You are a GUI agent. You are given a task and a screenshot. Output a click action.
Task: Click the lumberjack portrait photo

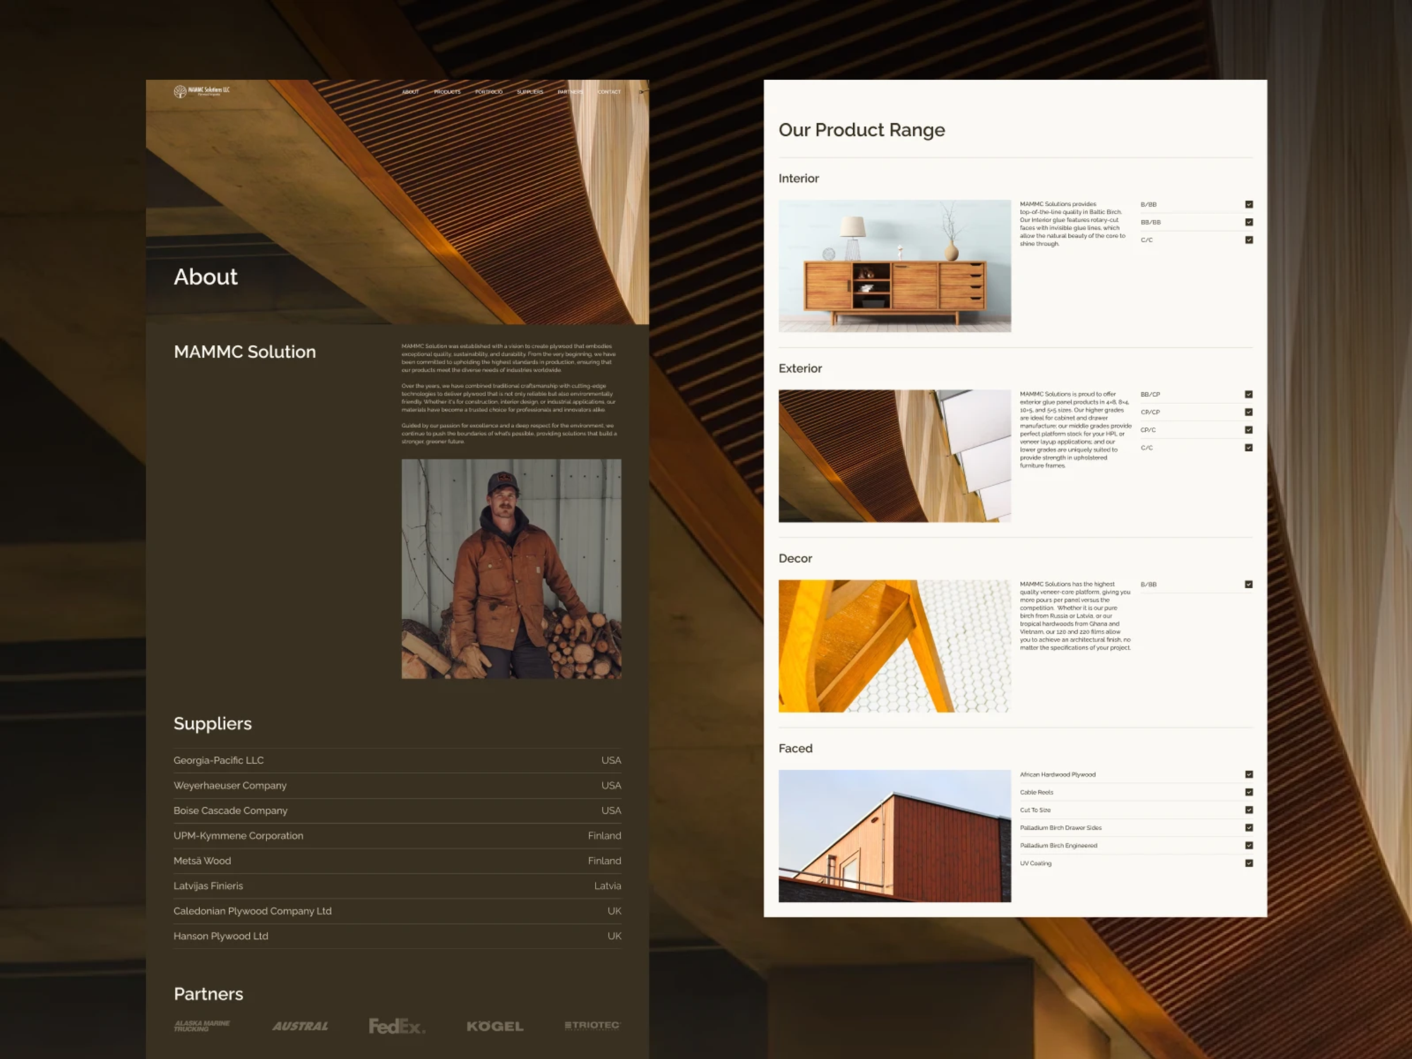[511, 569]
